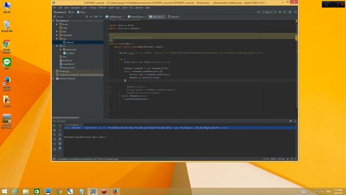Toggle tool window buttons at the status bar corner
The height and width of the screenshot is (195, 346).
(x=54, y=159)
